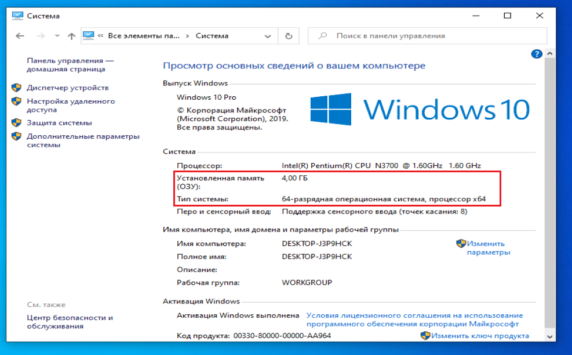The height and width of the screenshot is (355, 572).
Task: Maximize the Система window
Action: click(508, 16)
